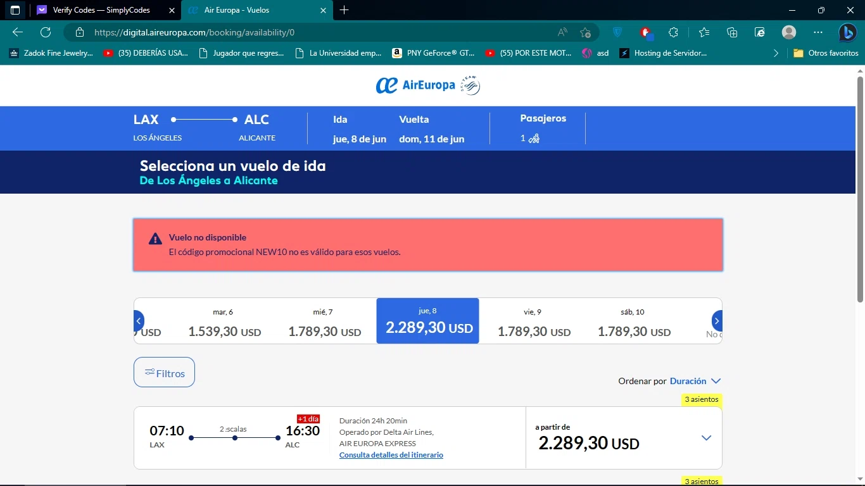Open the Otros favoritos folder
The image size is (865, 486).
click(826, 53)
